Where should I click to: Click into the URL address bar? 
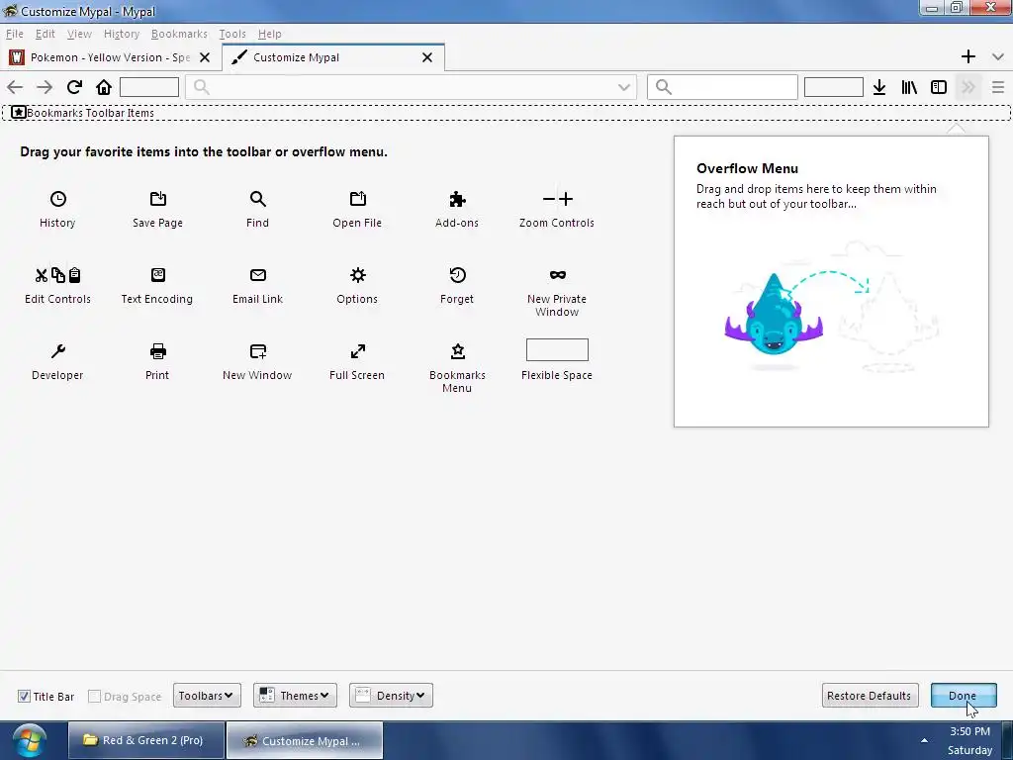click(x=411, y=87)
